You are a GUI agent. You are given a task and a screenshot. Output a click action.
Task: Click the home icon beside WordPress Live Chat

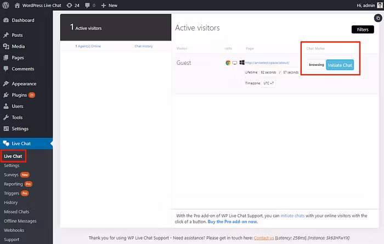[x=17, y=5]
